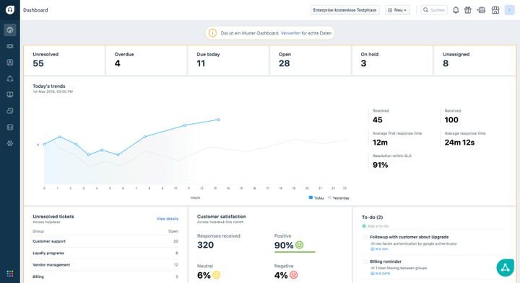
Task: Click the yellow neutral smiley face
Action: point(216,275)
